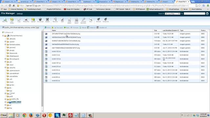Click the Back navigation button
This screenshot has height=118, width=210.
pyautogui.click(x=67, y=28)
